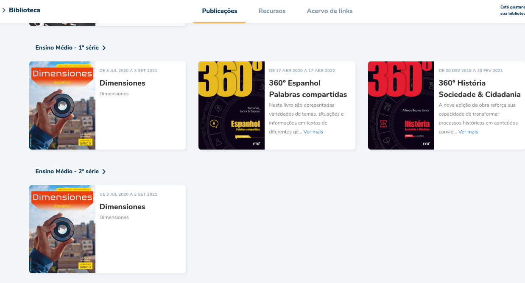525x283 pixels.
Task: Click 360° Espanhol description text
Action: coord(307,118)
